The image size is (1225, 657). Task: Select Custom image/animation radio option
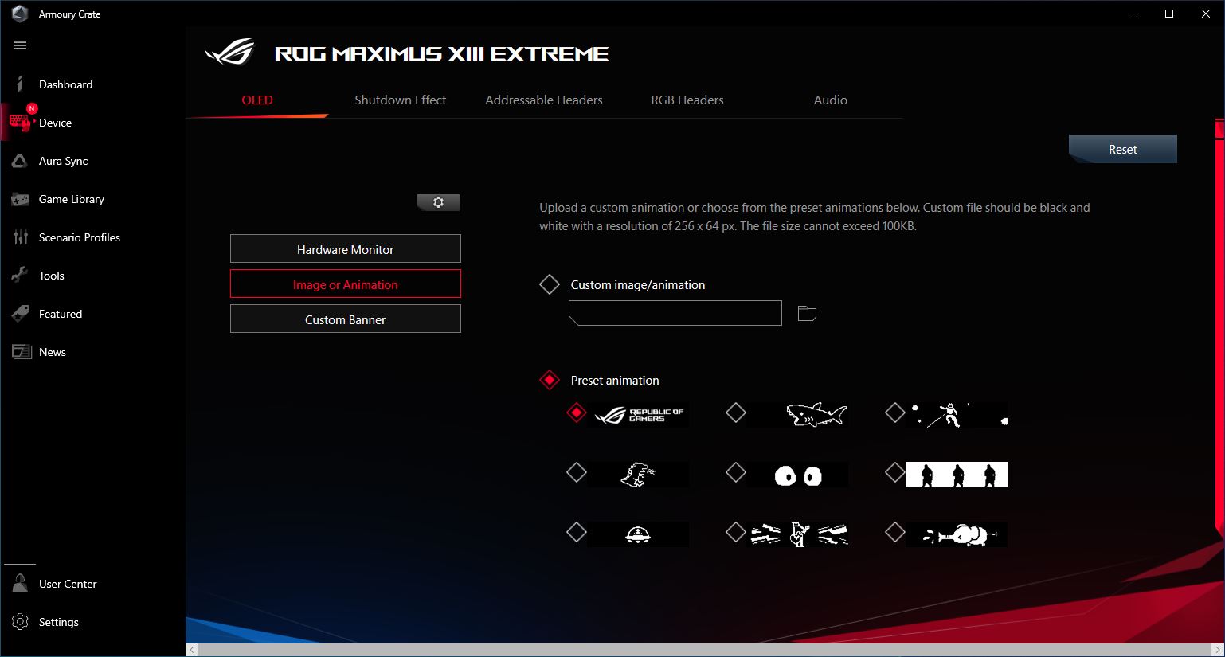point(550,284)
